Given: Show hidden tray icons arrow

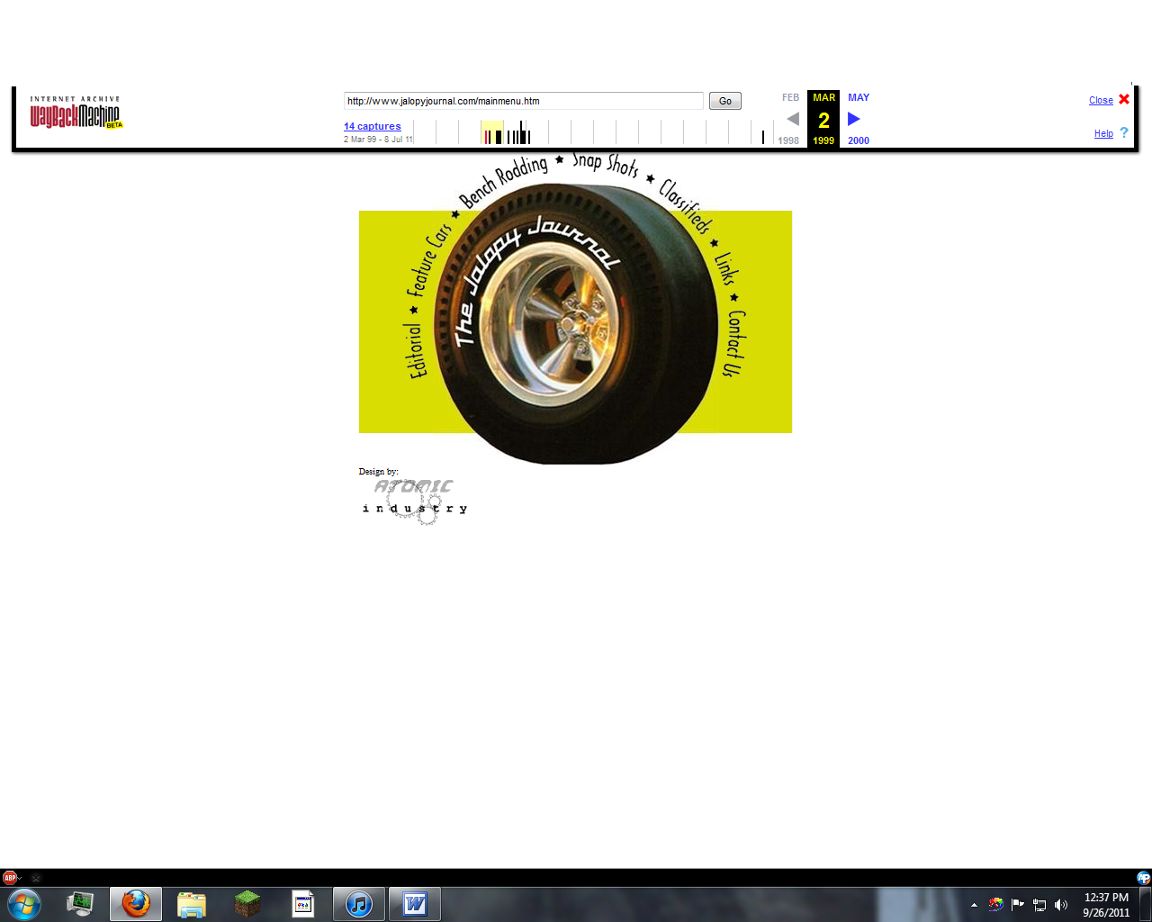Looking at the screenshot, I should tap(974, 905).
